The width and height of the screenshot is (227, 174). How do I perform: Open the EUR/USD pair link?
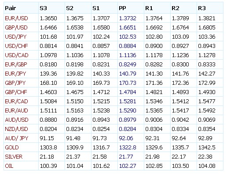tap(16, 18)
